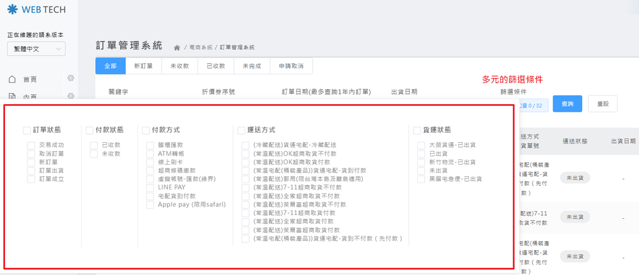Screen dimensions: 639x275
Task: Click 電商系統 breadcrumb link
Action: [x=201, y=48]
